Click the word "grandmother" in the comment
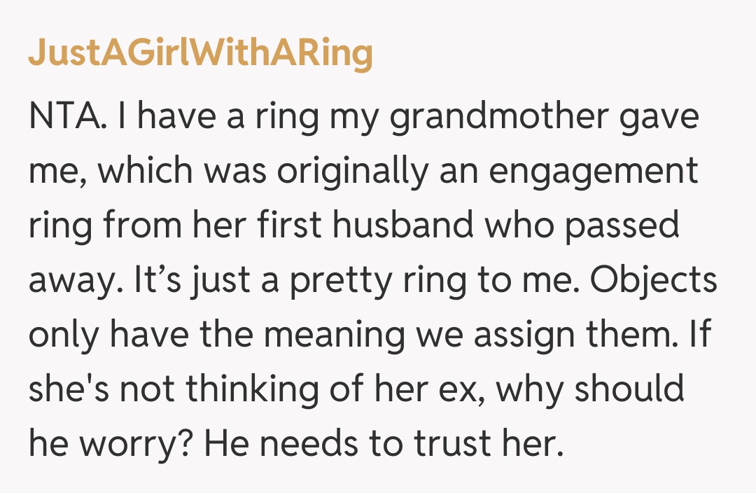The width and height of the screenshot is (756, 493). click(x=500, y=117)
